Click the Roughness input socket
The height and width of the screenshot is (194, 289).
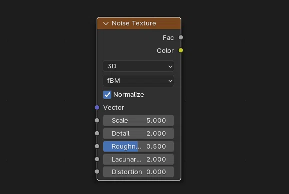(x=97, y=146)
